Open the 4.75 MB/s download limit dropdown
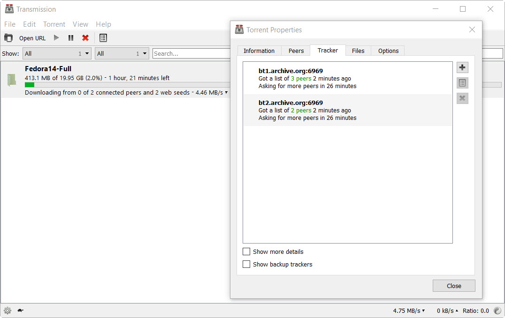The width and height of the screenshot is (505, 318). 409,311
